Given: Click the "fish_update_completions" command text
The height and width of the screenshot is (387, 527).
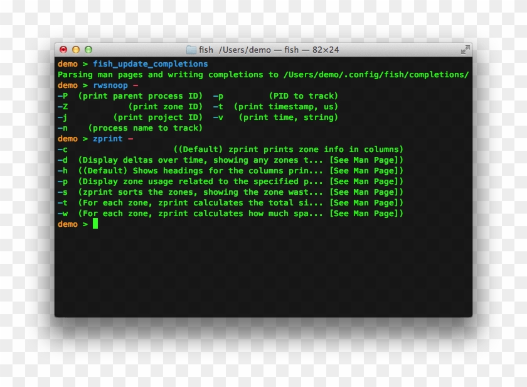Looking at the screenshot, I should (x=150, y=64).
